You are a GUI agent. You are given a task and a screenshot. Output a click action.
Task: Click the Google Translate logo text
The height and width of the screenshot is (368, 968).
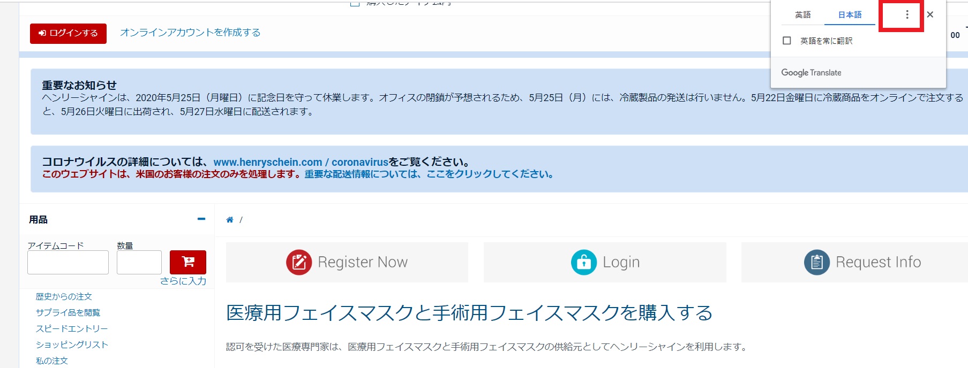(x=811, y=73)
